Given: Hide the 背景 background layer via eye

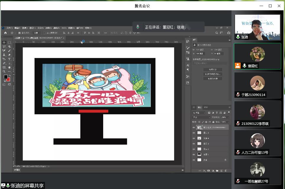Looking at the screenshot, I should tap(194, 160).
